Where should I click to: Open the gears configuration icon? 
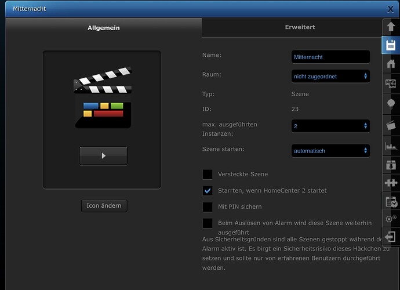[391, 219]
